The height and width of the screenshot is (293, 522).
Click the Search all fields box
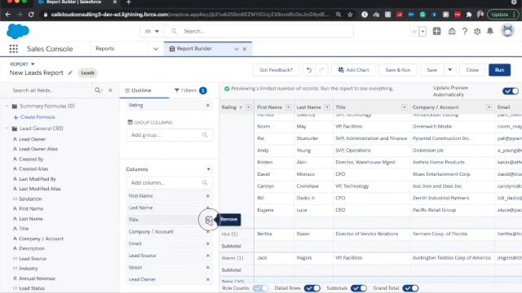51,90
